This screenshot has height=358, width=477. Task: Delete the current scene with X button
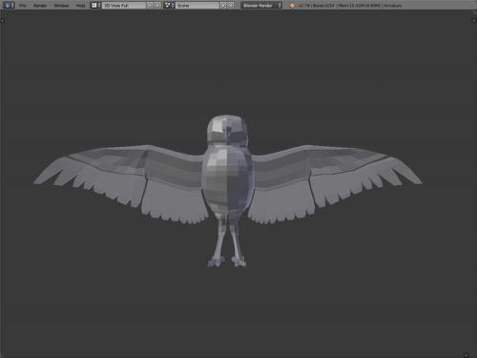[x=231, y=6]
